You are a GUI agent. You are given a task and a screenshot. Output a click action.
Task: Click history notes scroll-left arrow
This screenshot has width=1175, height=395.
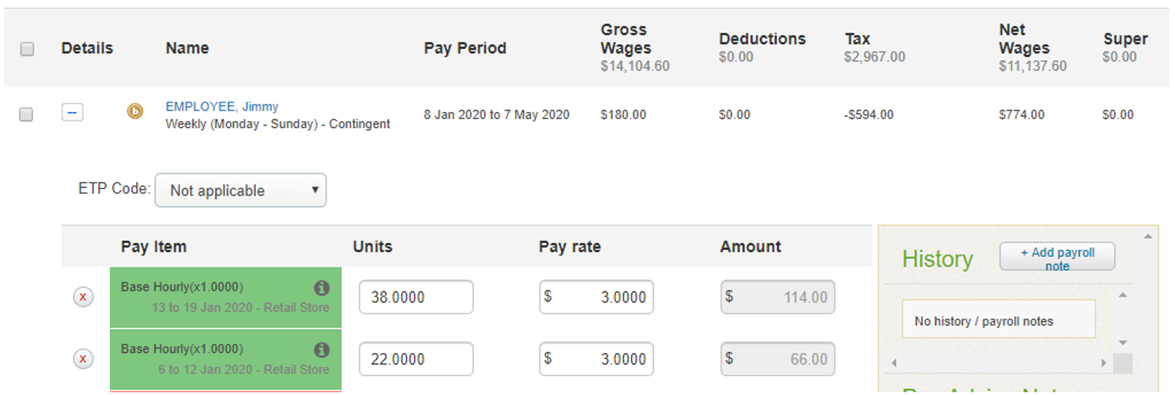click(x=894, y=363)
